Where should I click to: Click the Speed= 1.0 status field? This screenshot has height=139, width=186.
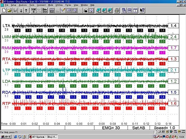[x=164, y=128]
